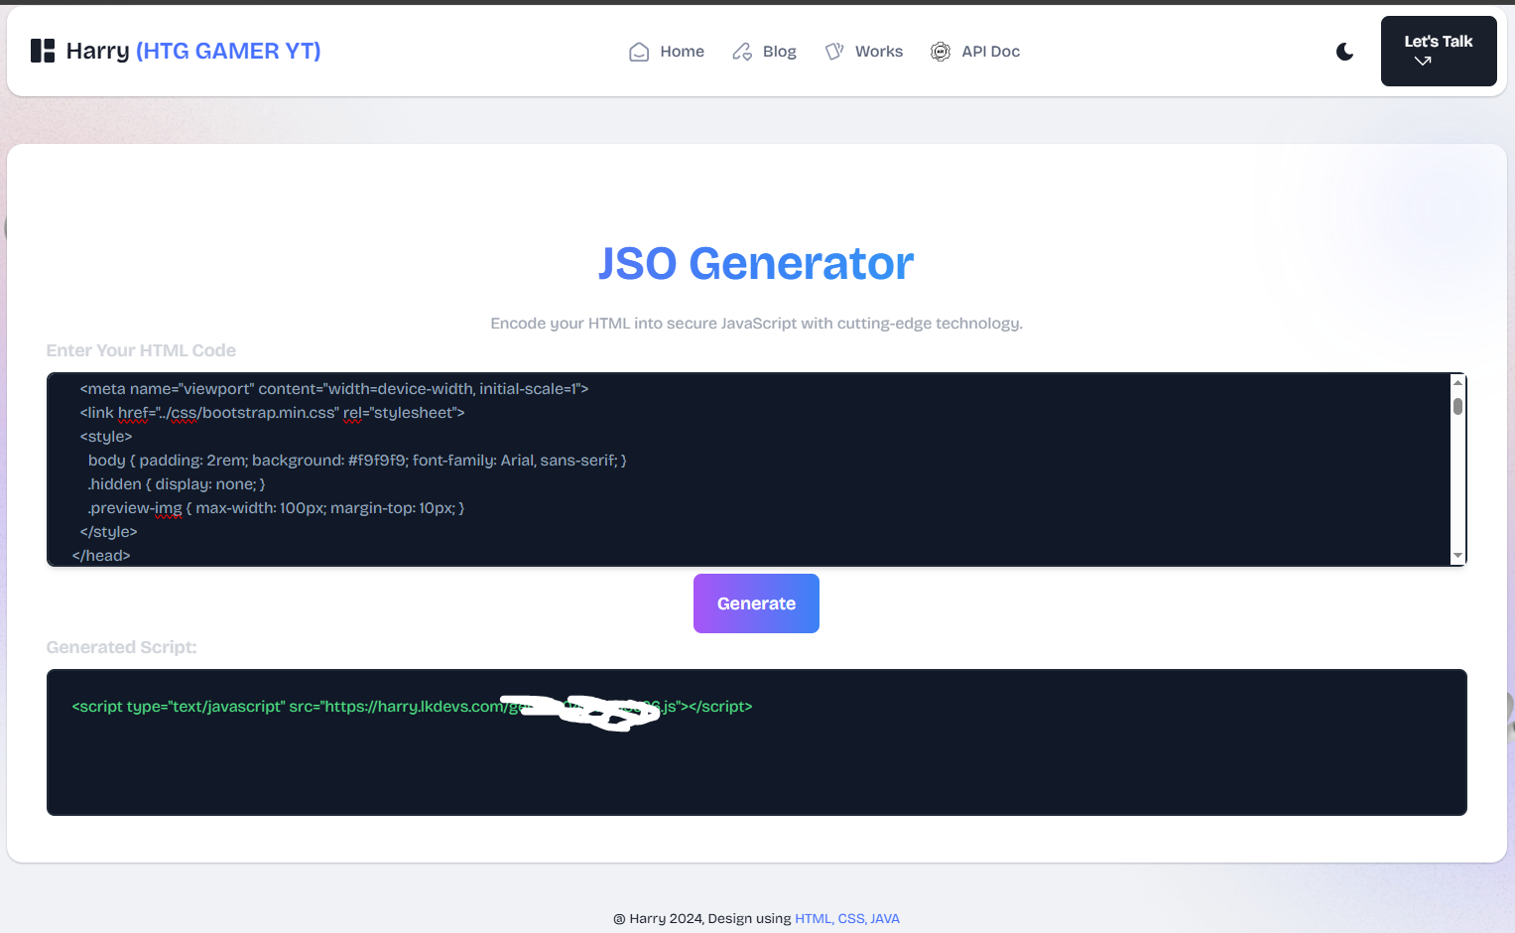1515x933 pixels.
Task: Open the HTML footer link
Action: (813, 919)
